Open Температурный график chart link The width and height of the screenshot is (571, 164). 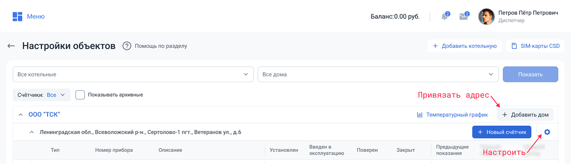[452, 115]
